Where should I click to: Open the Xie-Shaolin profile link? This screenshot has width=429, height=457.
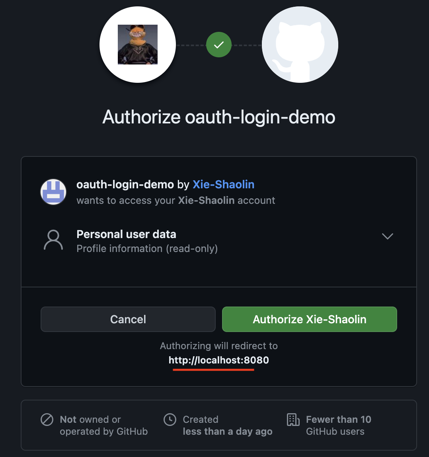224,184
